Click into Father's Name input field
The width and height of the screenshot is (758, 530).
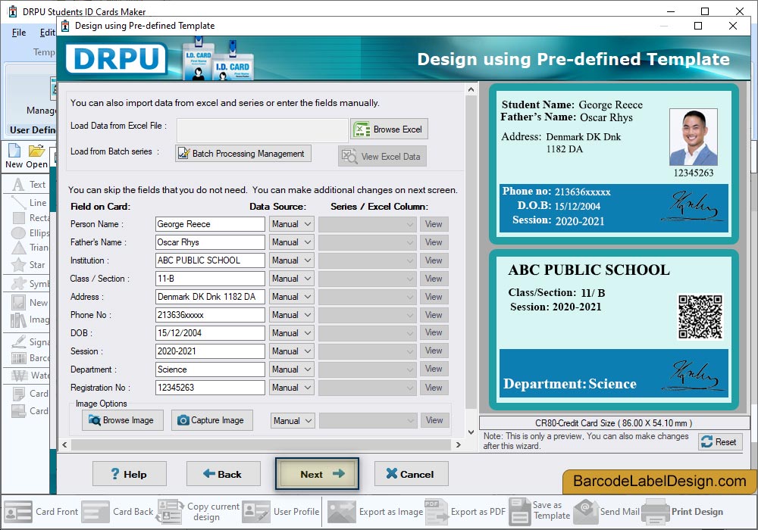pos(210,242)
